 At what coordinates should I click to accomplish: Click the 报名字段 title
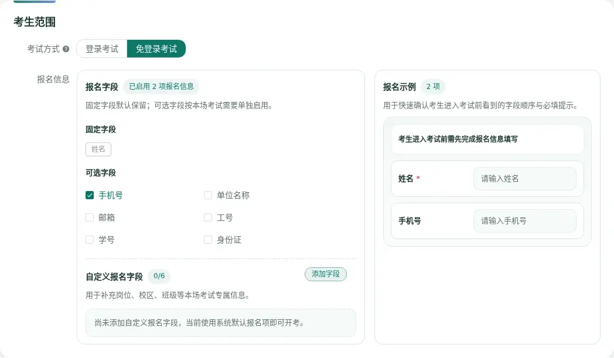[x=102, y=87]
